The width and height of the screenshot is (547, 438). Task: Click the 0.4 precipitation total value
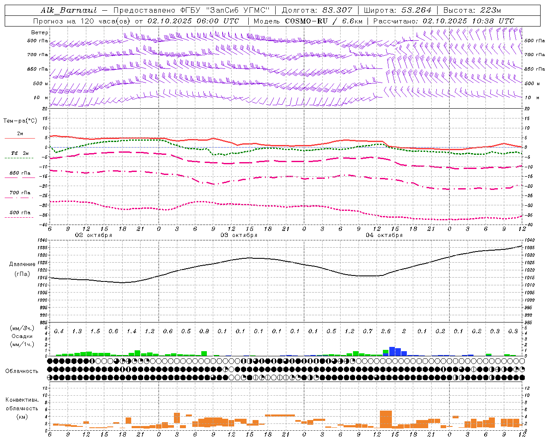click(59, 331)
